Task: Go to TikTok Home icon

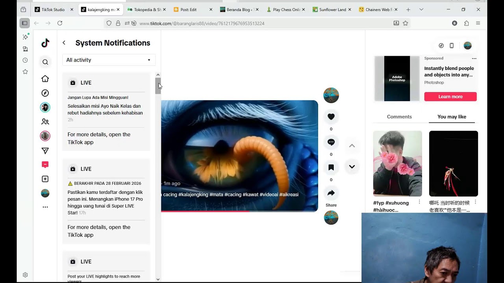Action: (45, 79)
